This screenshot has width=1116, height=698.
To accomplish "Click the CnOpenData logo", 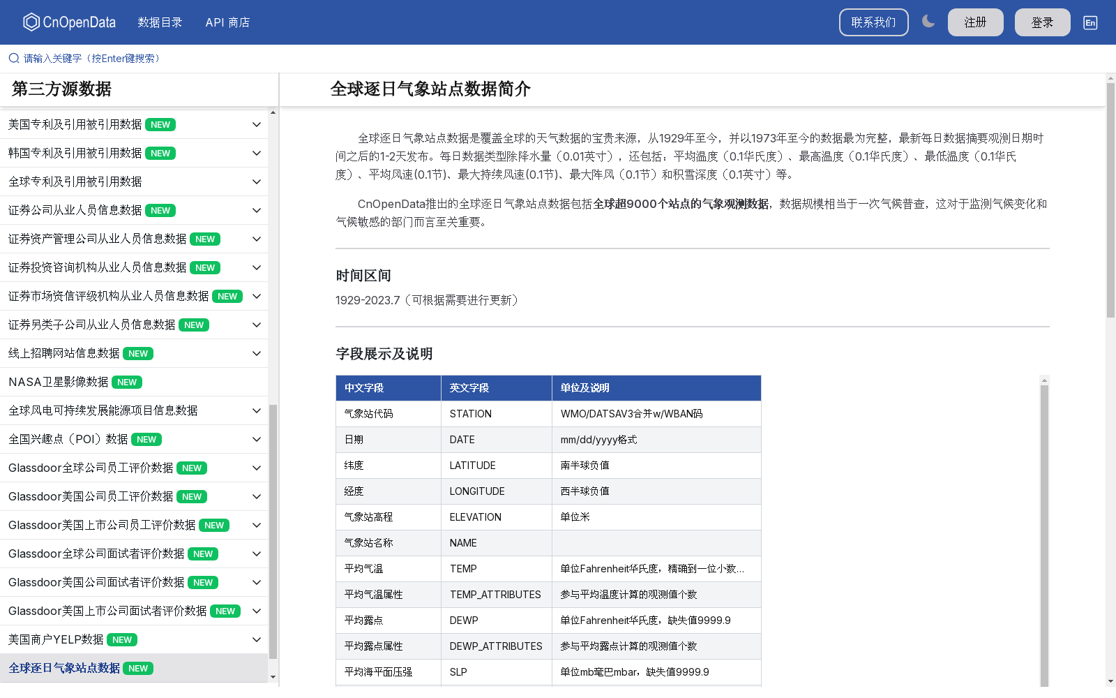I will 69,22.
